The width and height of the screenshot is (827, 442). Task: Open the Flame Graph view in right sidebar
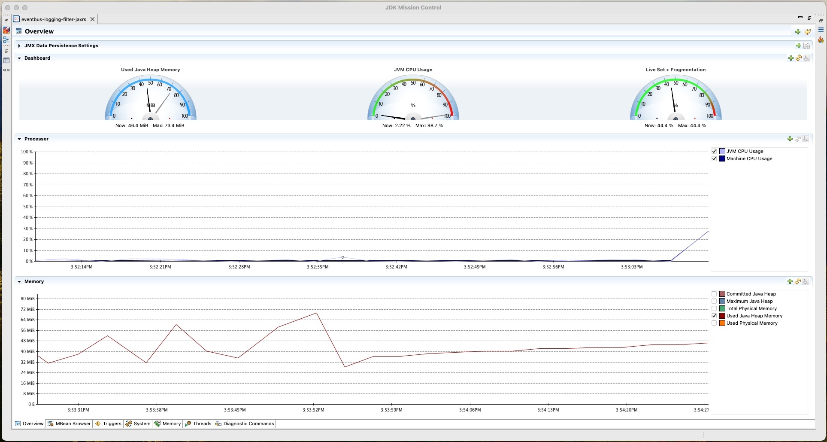[821, 40]
